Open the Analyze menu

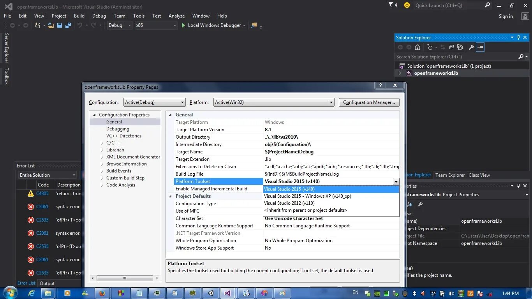click(x=176, y=16)
